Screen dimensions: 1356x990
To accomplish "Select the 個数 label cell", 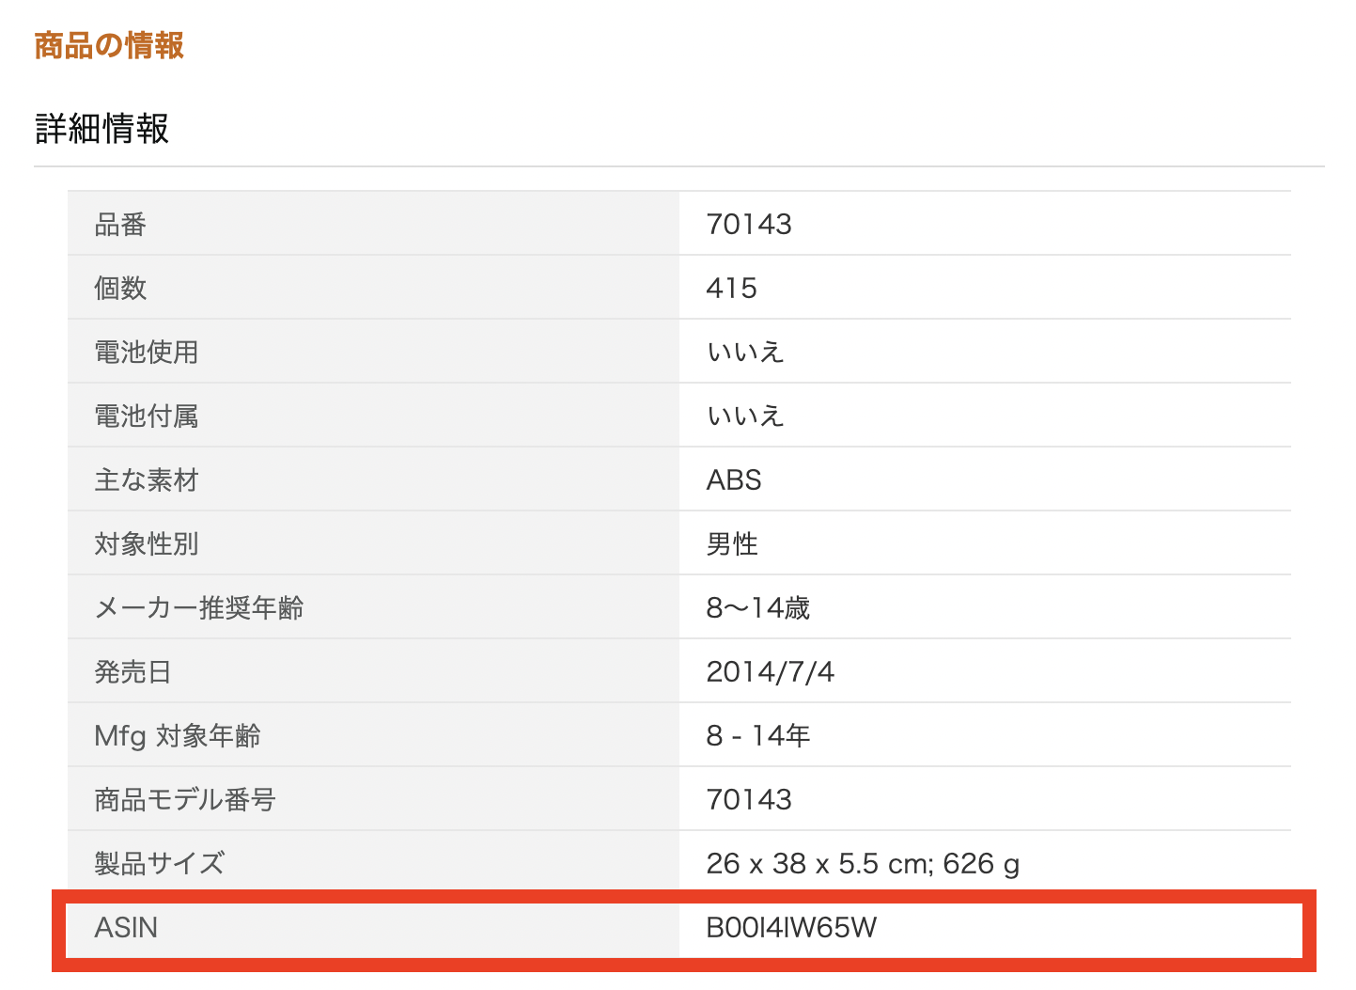I will (x=373, y=288).
